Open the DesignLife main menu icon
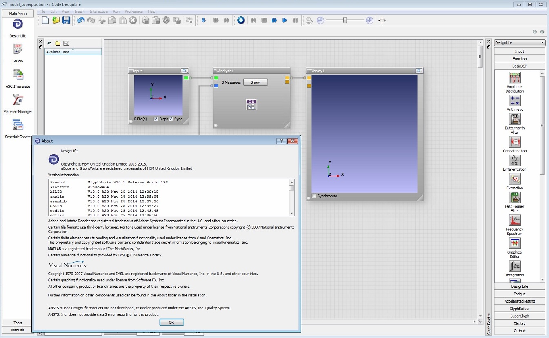The width and height of the screenshot is (549, 338). tap(18, 24)
